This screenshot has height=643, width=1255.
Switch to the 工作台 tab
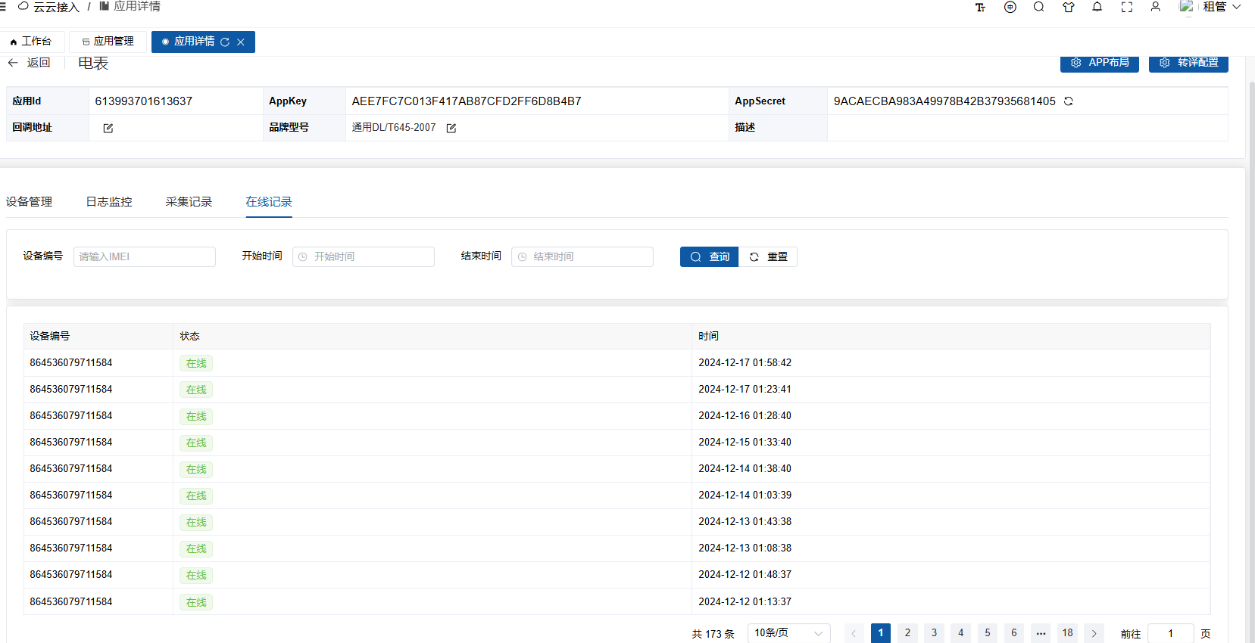click(32, 42)
